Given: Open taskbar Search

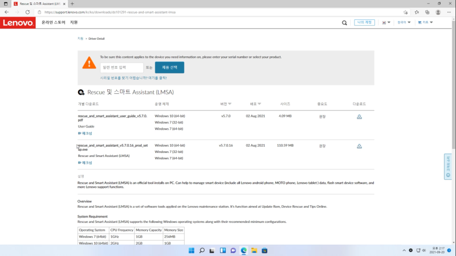Looking at the screenshot, I should (202, 250).
